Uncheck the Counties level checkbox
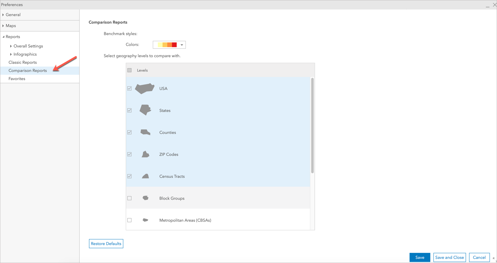 pyautogui.click(x=130, y=132)
